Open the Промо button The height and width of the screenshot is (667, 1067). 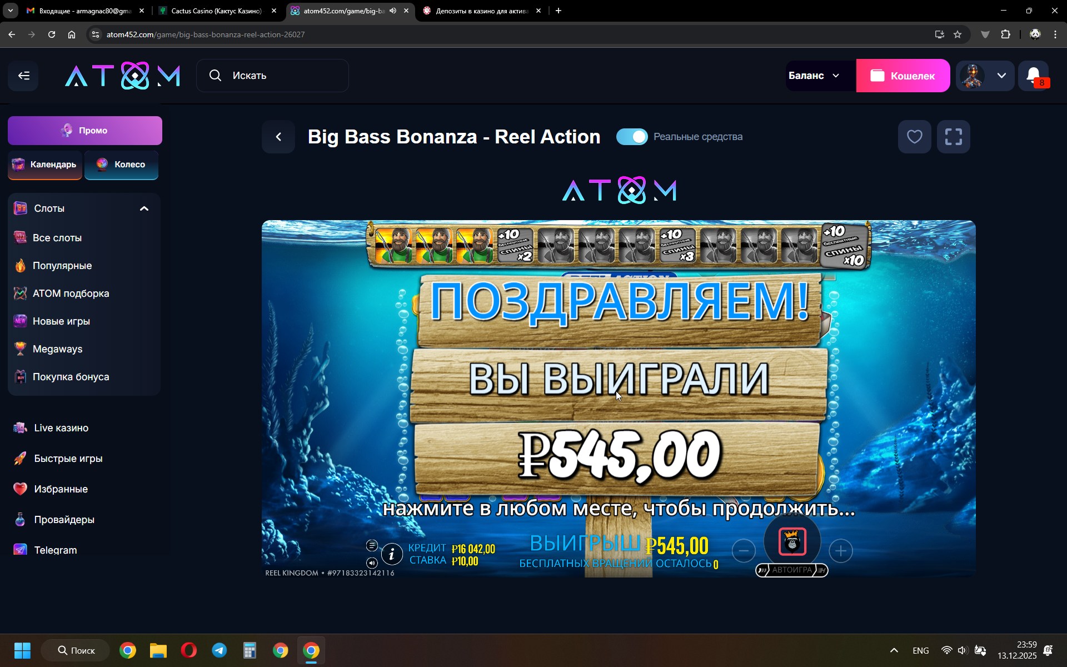click(85, 131)
